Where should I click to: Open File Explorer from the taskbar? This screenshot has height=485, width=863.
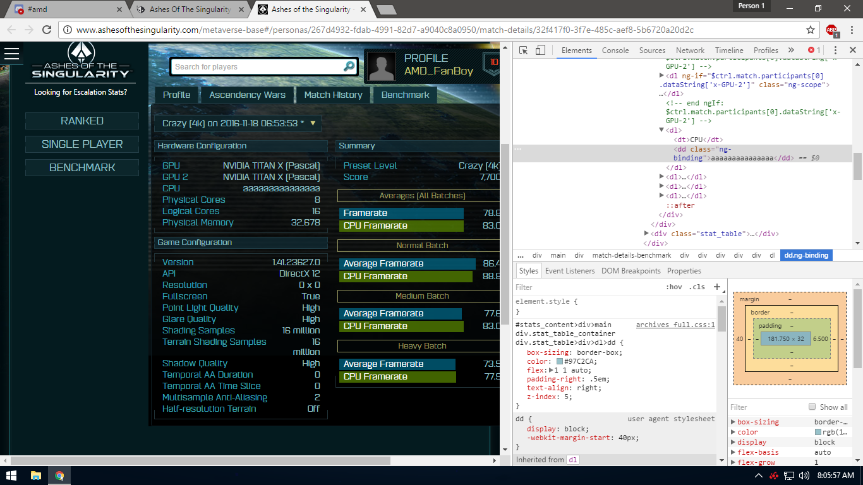pyautogui.click(x=36, y=476)
